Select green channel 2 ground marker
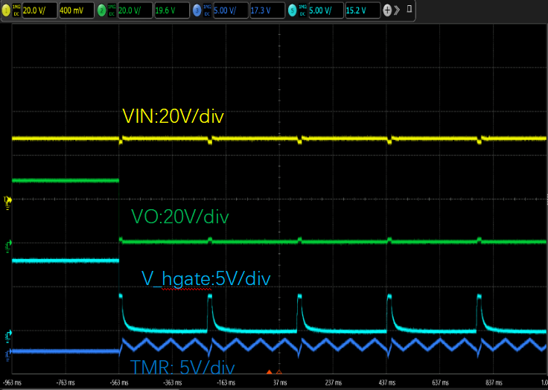Viewport: 548px width, 390px height. tap(8, 243)
